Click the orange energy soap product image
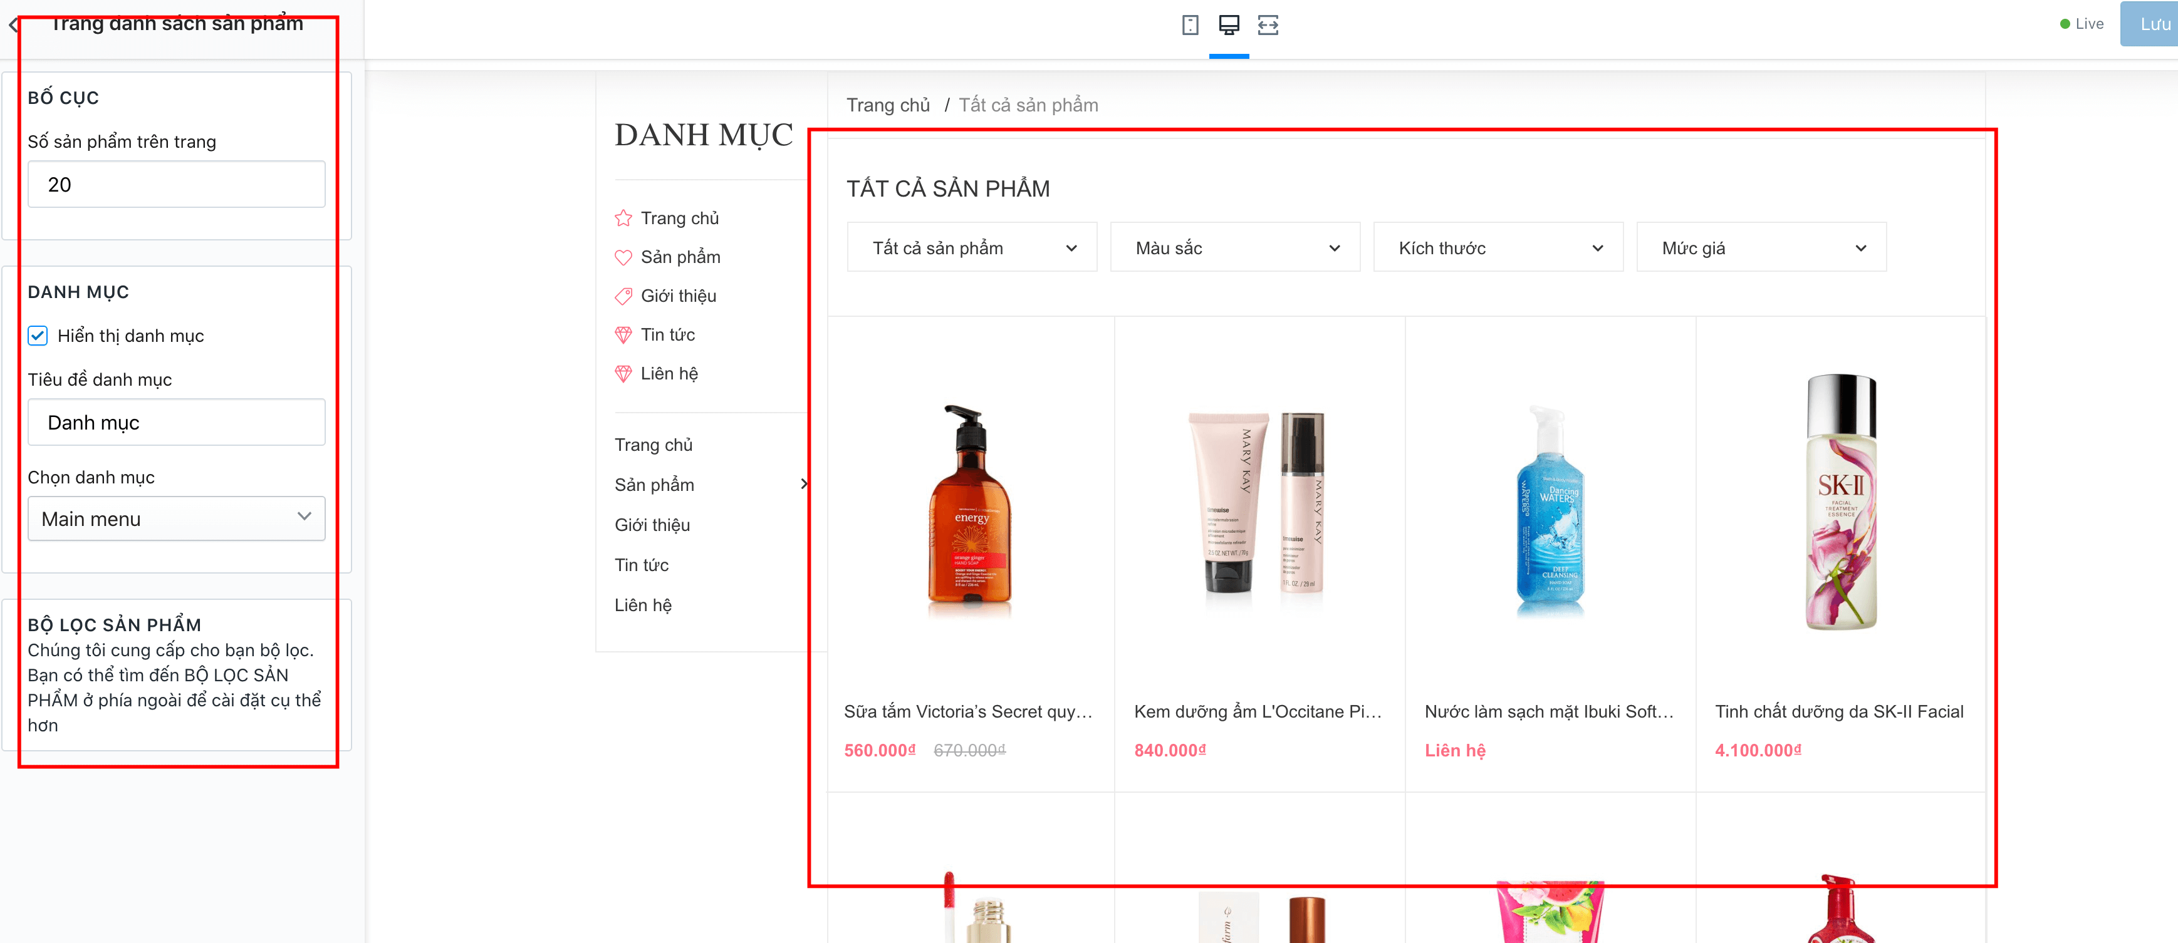 click(971, 512)
